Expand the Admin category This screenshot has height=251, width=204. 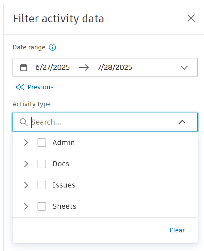[x=26, y=143]
